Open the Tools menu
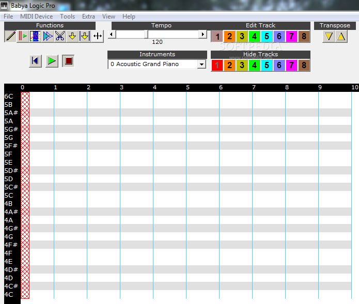The width and height of the screenshot is (359, 304). click(68, 17)
